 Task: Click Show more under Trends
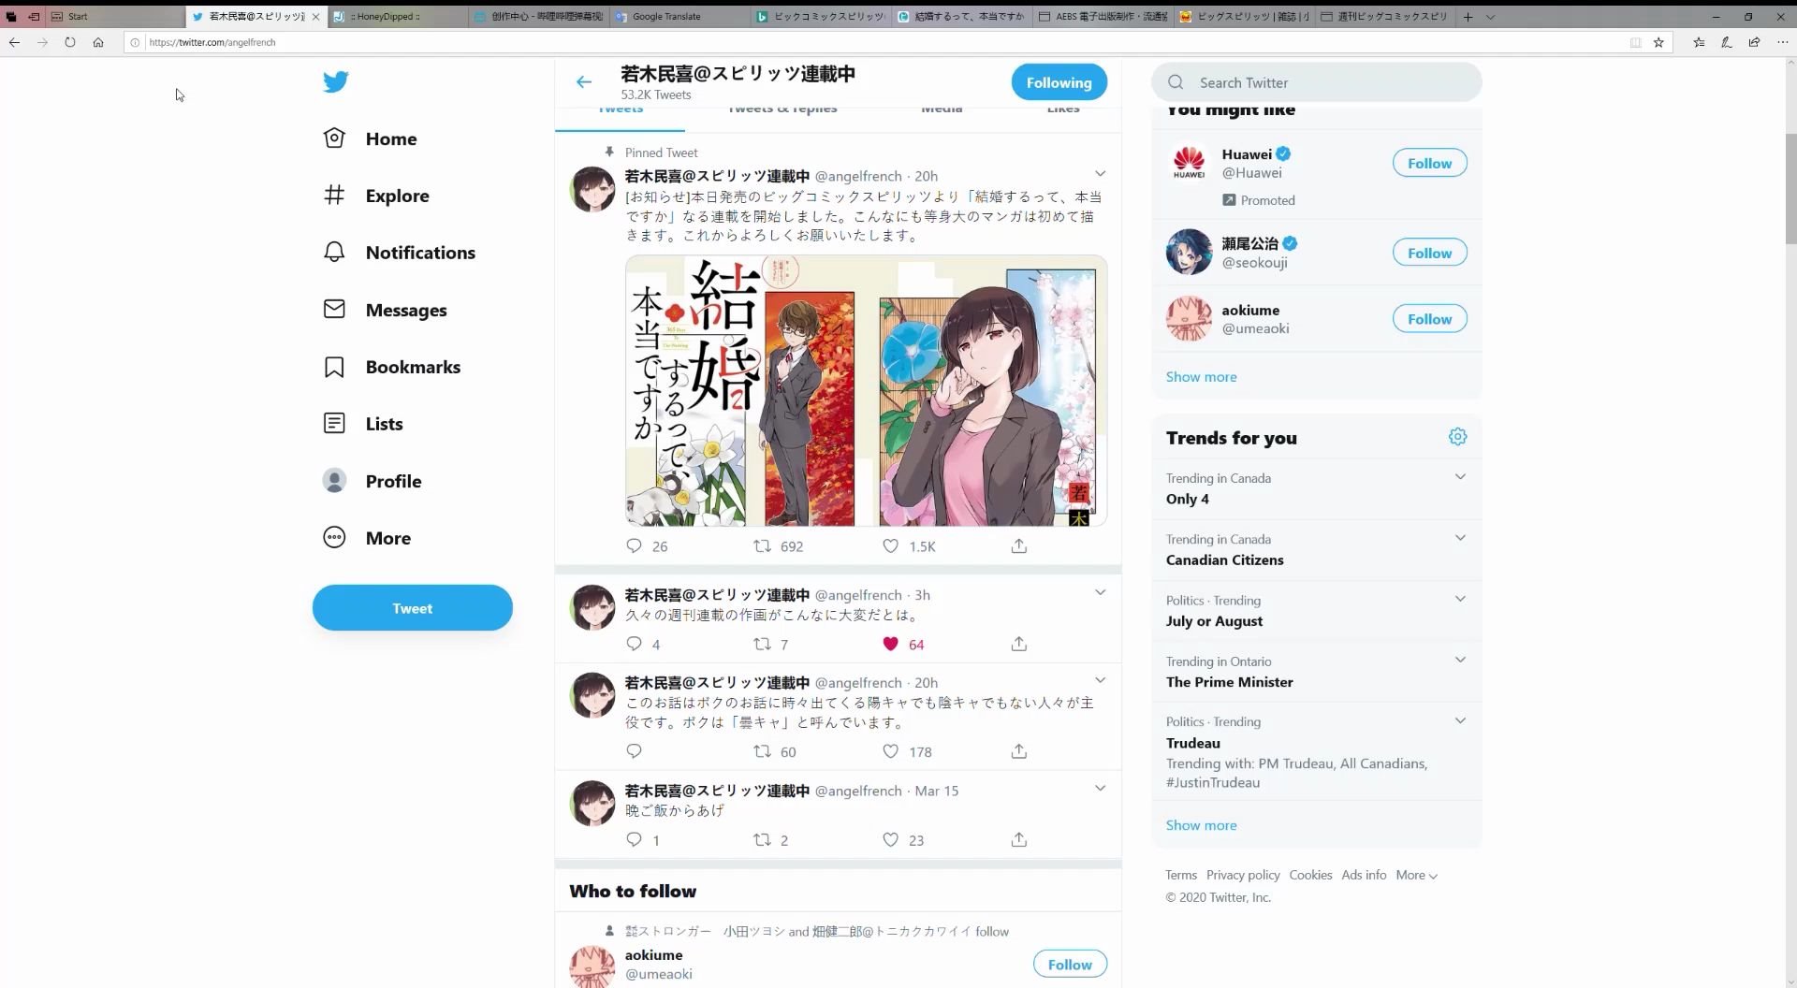(x=1201, y=825)
